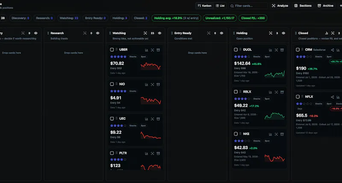Filter by Discovery: 0 pill
Image resolution: width=342 pixels, height=183 pixels.
click(x=20, y=18)
